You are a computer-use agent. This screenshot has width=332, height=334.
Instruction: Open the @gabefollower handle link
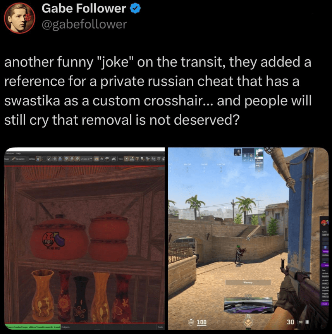[x=84, y=24]
